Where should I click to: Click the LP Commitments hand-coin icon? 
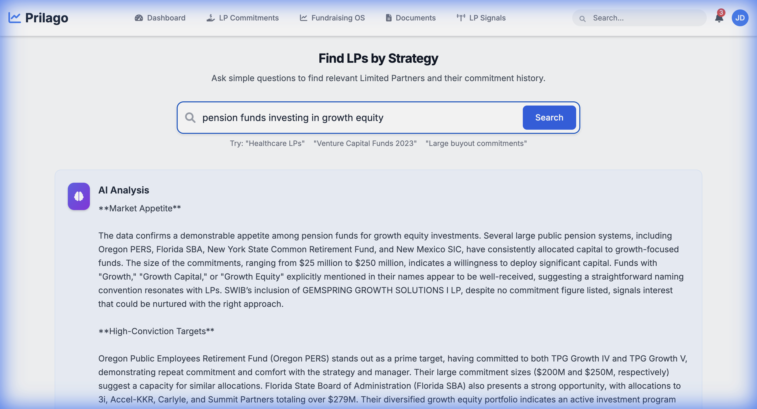pyautogui.click(x=210, y=18)
